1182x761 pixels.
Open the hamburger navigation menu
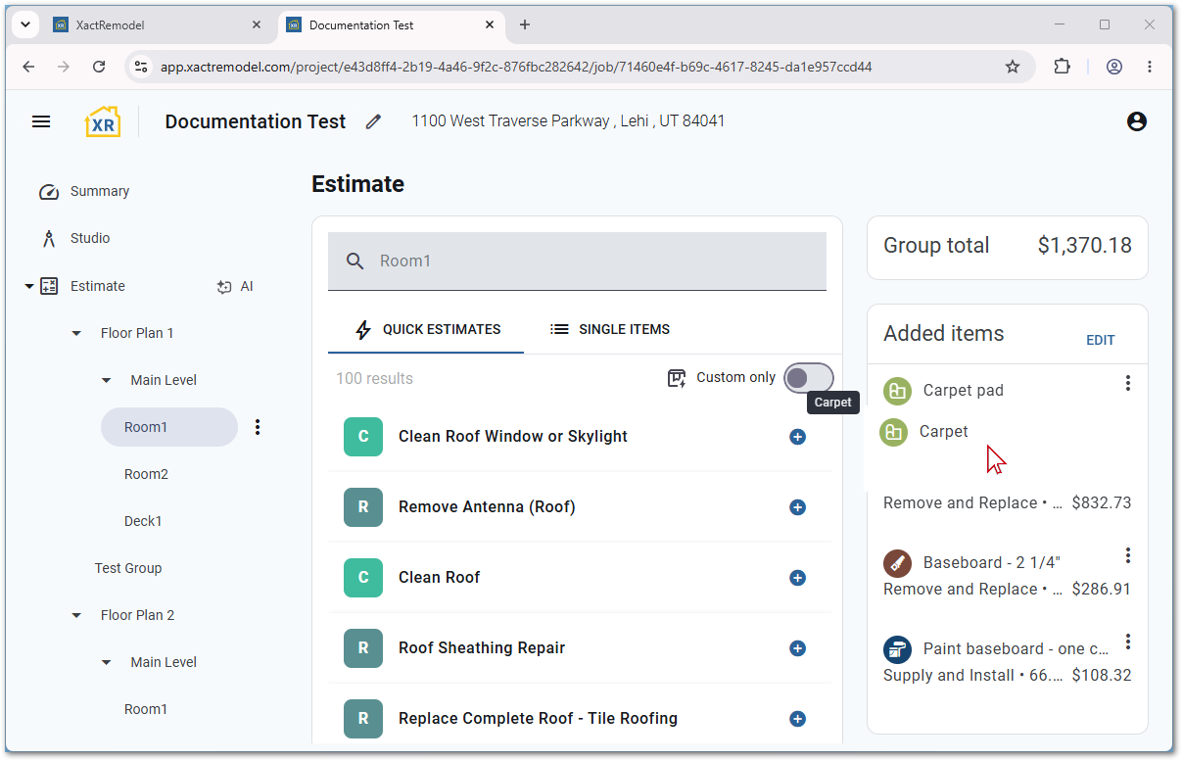coord(41,121)
